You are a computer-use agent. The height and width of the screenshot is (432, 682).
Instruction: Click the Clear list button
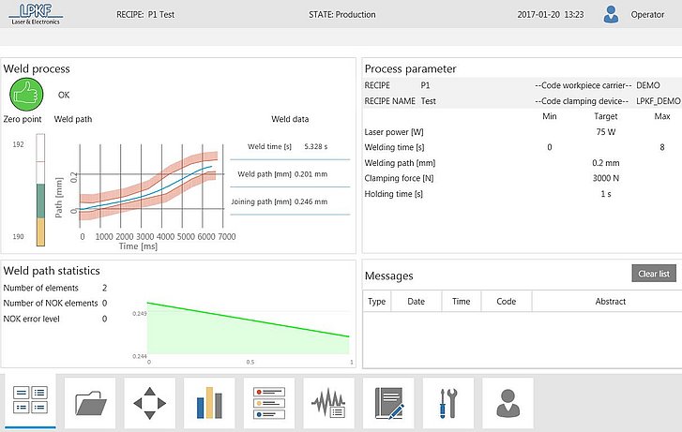[652, 274]
